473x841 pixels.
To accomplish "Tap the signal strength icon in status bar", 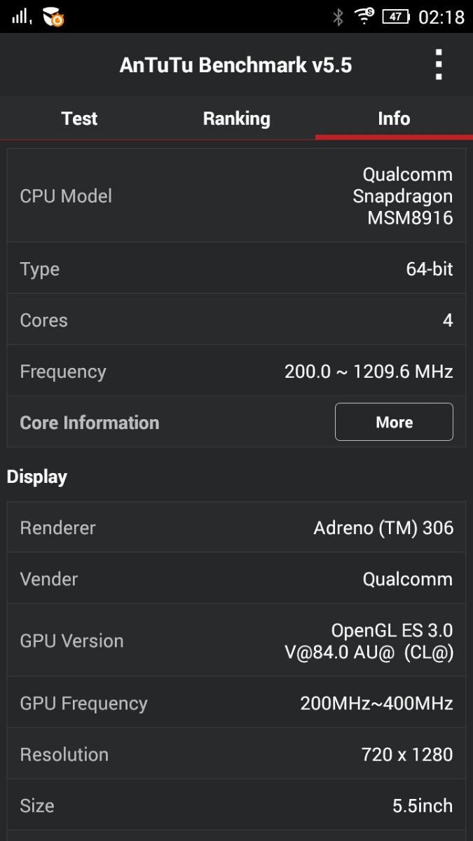I will (22, 16).
